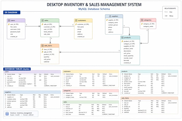This screenshot has width=182, height=121.
Task: Click total_amount row in sales database table
Action: pyautogui.click(x=91, y=112)
